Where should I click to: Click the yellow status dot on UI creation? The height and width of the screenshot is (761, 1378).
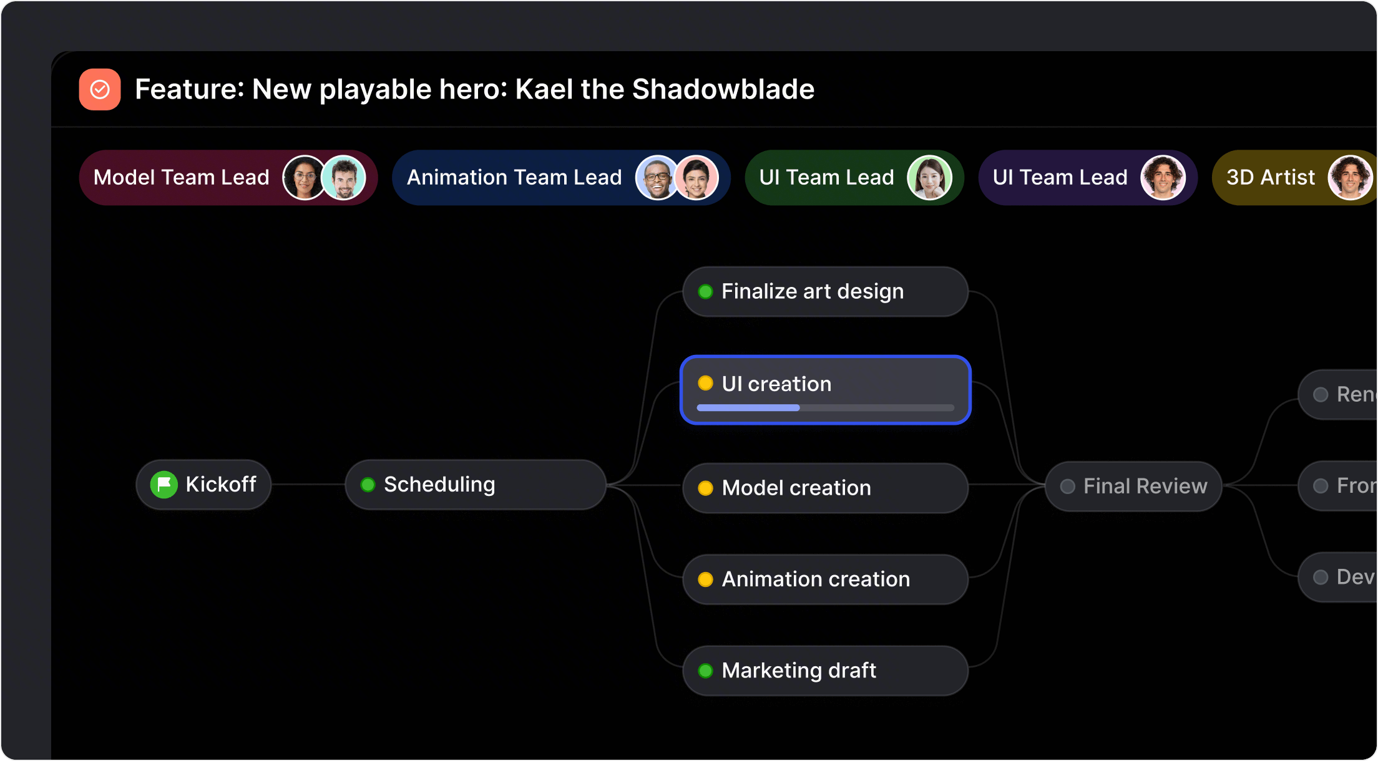click(x=706, y=383)
